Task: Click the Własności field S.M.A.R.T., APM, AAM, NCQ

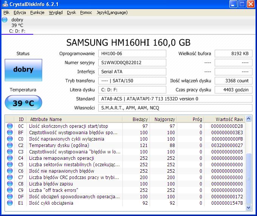Action: click(175, 108)
